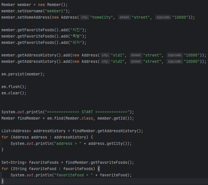The height and width of the screenshot is (185, 208).
Task: Click Set<String> type declaration
Action: point(14,163)
